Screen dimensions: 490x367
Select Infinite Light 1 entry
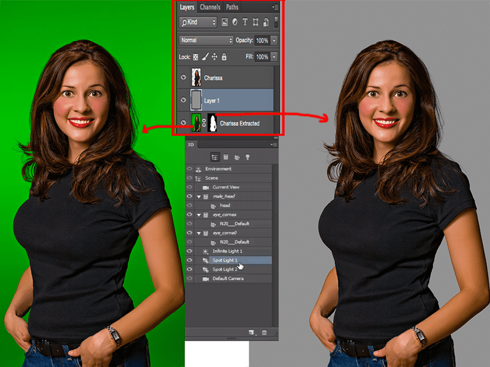[227, 251]
